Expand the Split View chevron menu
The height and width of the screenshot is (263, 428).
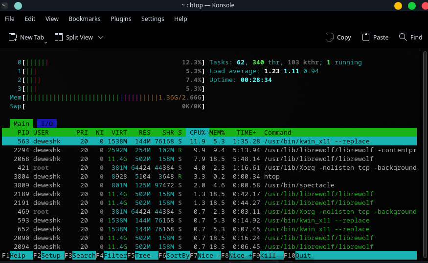pyautogui.click(x=101, y=37)
